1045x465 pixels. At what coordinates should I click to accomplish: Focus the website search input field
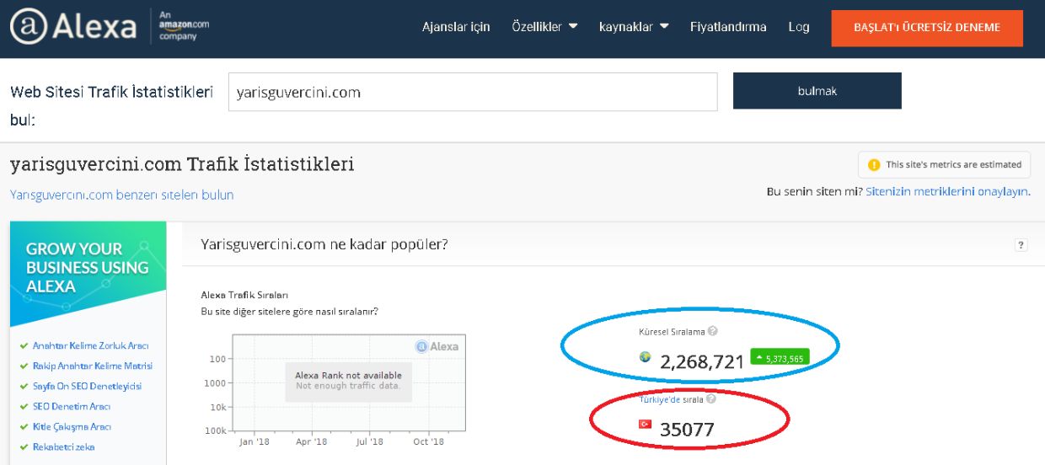pos(473,92)
